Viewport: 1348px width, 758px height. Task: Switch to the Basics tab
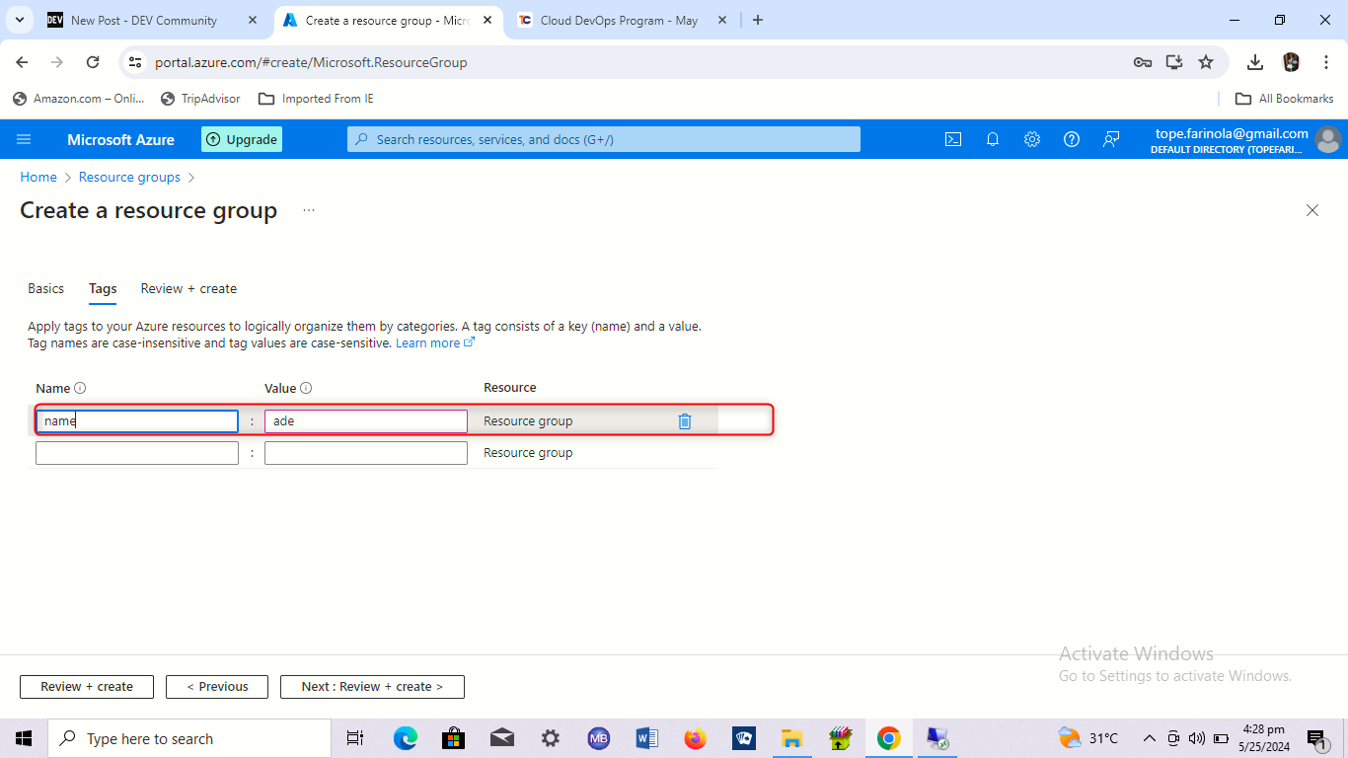(46, 289)
